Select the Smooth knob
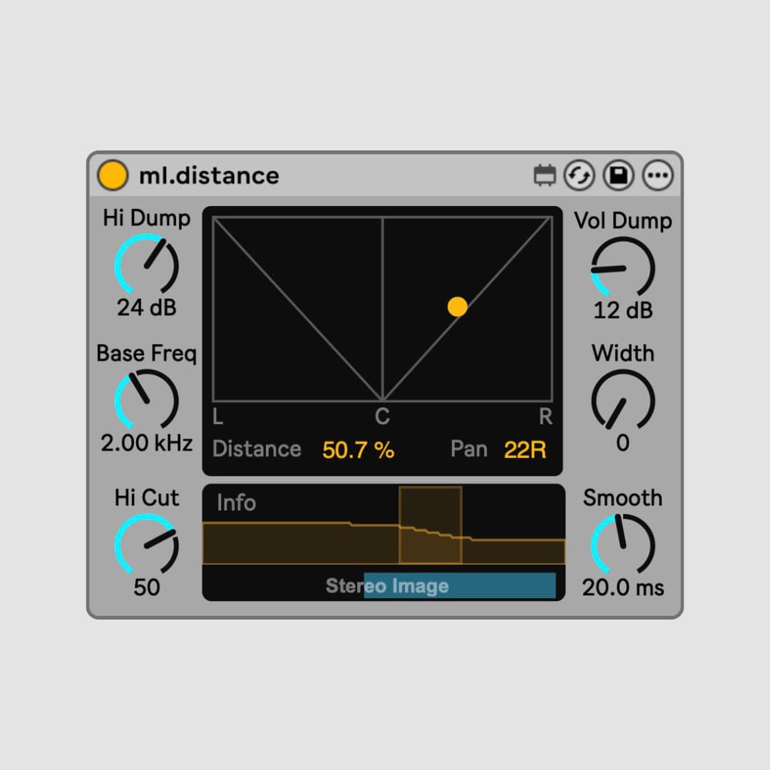Viewport: 770px width, 770px height. pos(623,545)
